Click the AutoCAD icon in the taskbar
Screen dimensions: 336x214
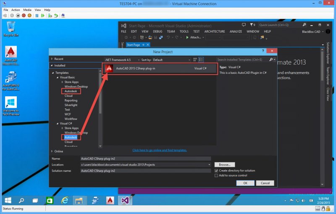coord(110,200)
